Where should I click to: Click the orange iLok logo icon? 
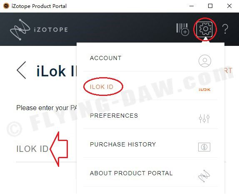coord(204,90)
